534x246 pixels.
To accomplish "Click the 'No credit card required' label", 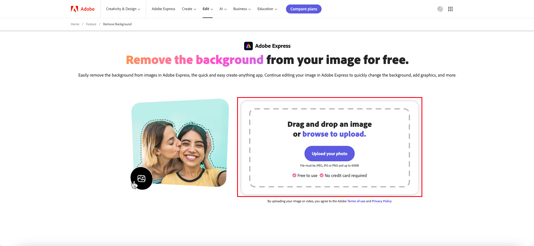I will point(346,176).
